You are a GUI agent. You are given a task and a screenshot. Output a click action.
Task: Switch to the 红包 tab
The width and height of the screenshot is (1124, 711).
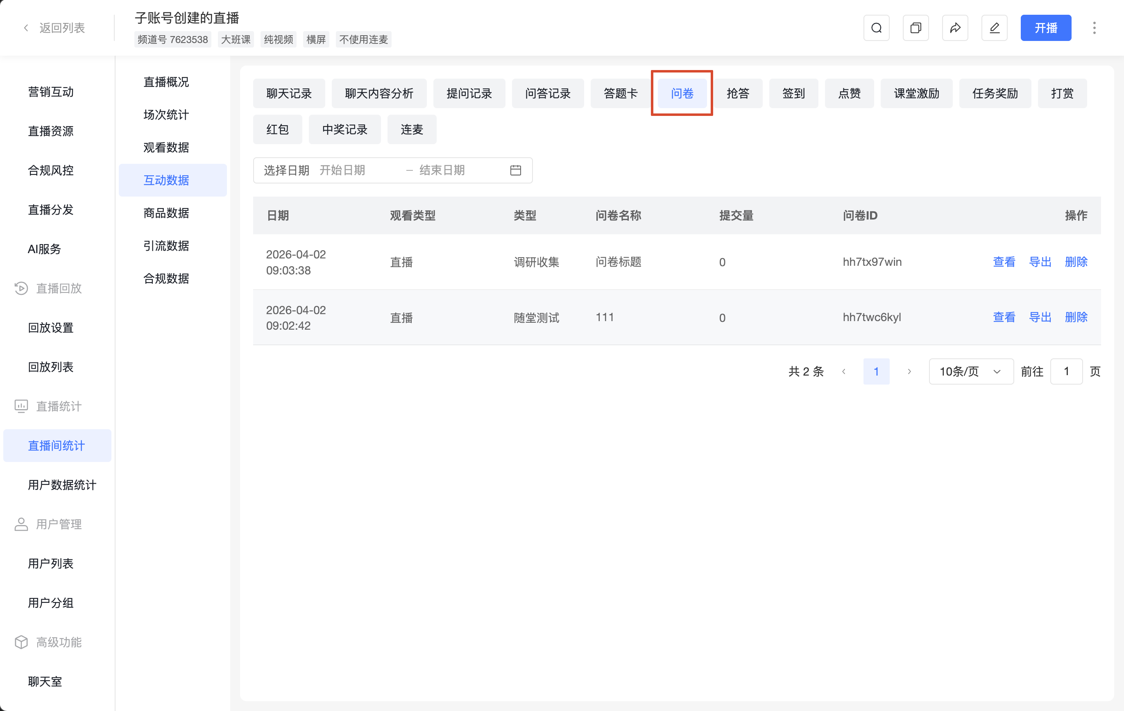point(277,129)
